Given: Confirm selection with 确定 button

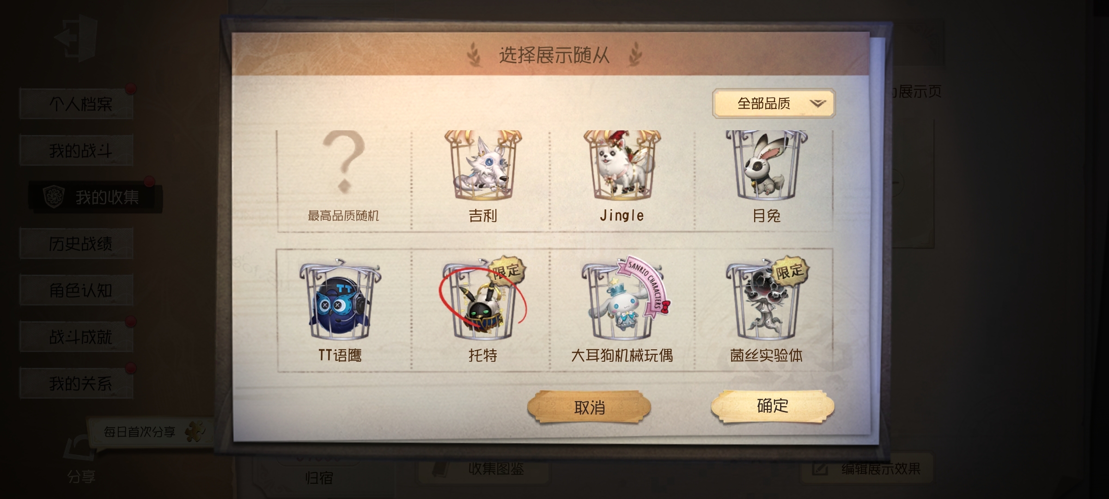Looking at the screenshot, I should point(773,406).
